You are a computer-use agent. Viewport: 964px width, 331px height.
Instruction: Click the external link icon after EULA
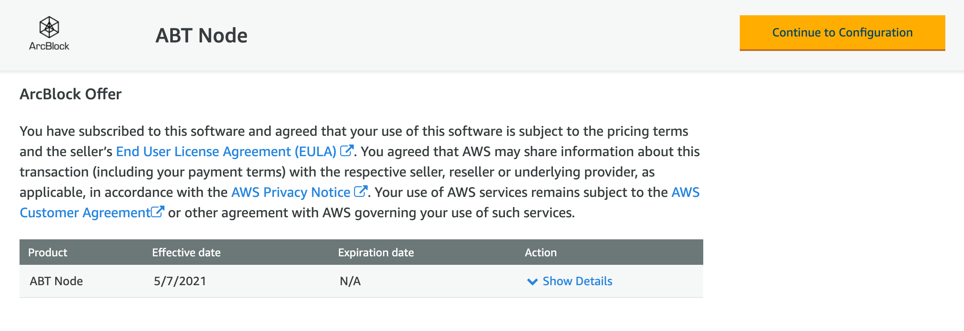click(x=347, y=151)
